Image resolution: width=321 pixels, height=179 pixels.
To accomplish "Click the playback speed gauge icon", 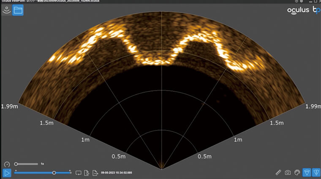I will (7, 164).
